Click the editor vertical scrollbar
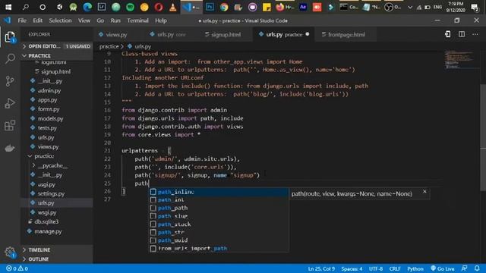 tap(483, 136)
